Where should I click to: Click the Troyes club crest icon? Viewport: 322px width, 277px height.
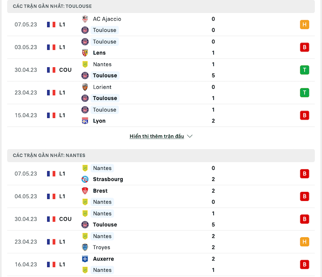tap(85, 247)
